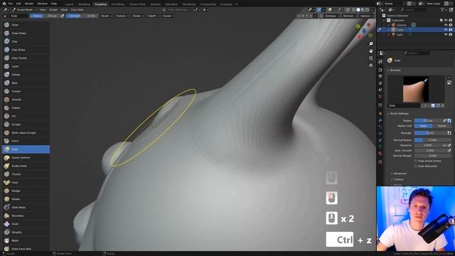Screen dimensions: 455x256
Task: Select the Elastic Deform brush
Action: point(26,158)
